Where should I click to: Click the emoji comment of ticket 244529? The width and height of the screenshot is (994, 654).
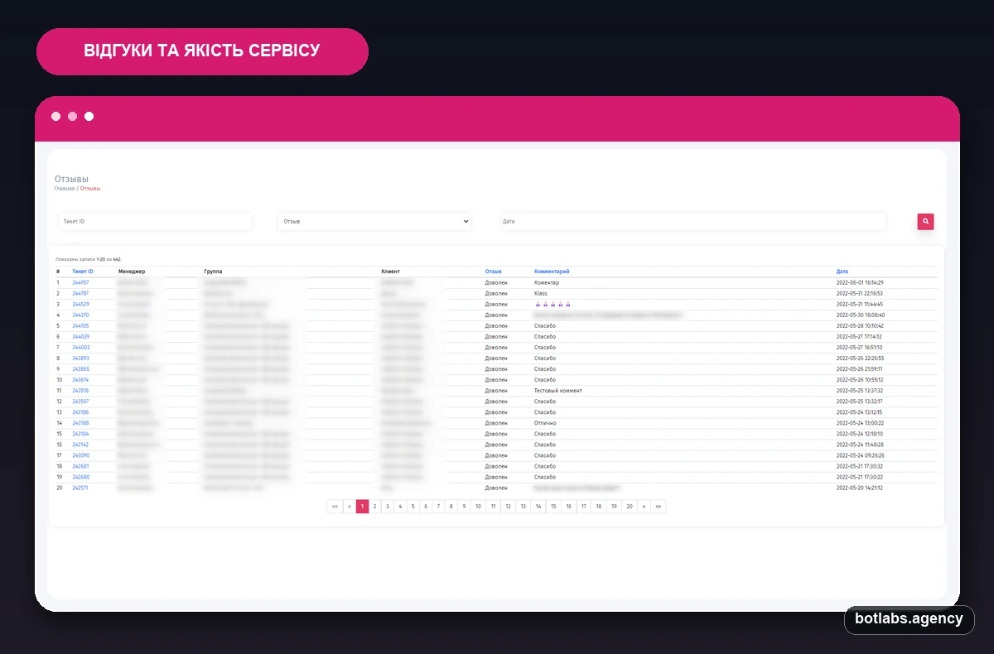click(553, 304)
